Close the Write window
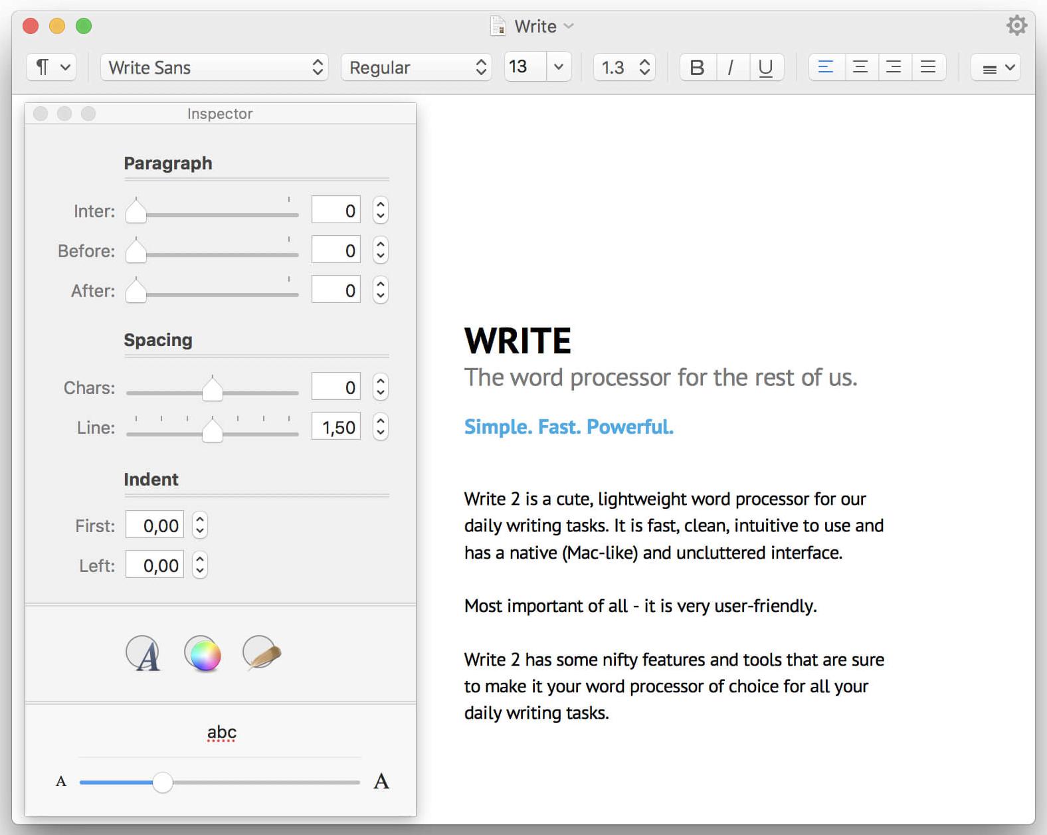This screenshot has height=835, width=1047. 31,26
